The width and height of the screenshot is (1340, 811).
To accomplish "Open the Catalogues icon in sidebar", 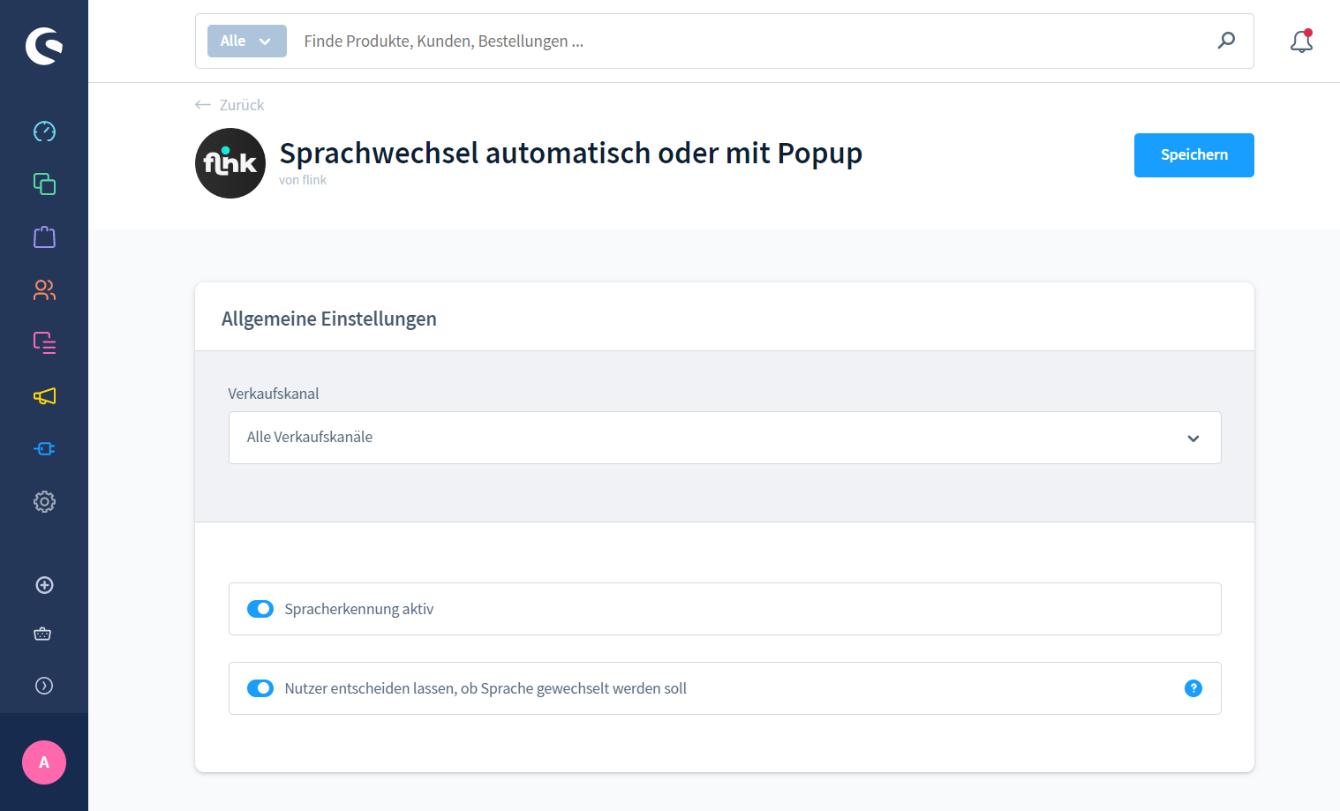I will tap(44, 184).
